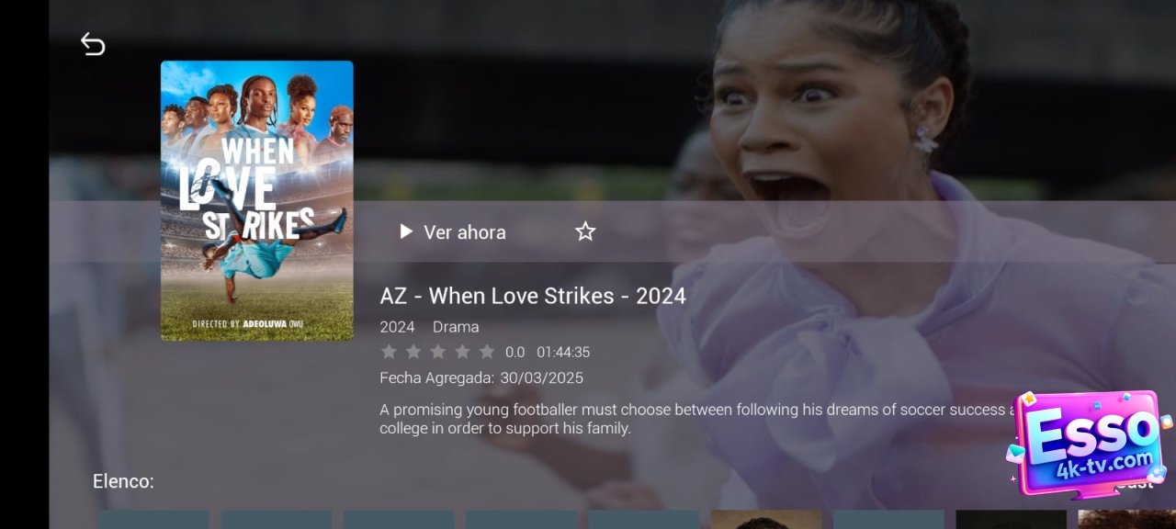This screenshot has width=1176, height=529.
Task: Open the When Love Strikes poster image
Action: click(x=257, y=201)
